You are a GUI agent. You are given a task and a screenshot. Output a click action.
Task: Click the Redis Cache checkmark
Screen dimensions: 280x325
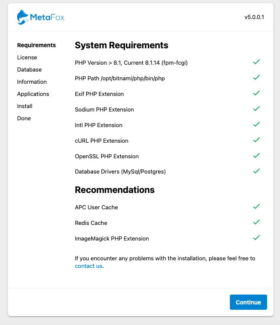click(256, 222)
